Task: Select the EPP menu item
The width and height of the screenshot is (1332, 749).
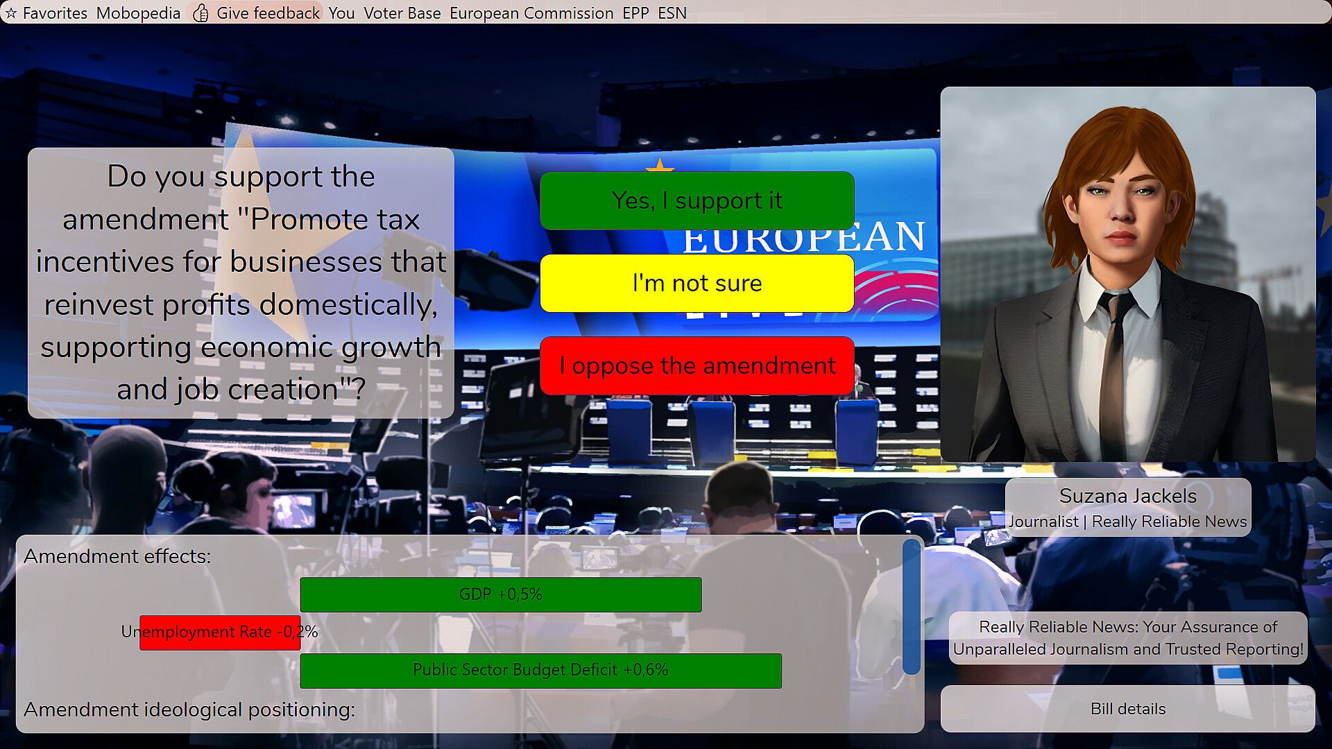Action: (635, 13)
